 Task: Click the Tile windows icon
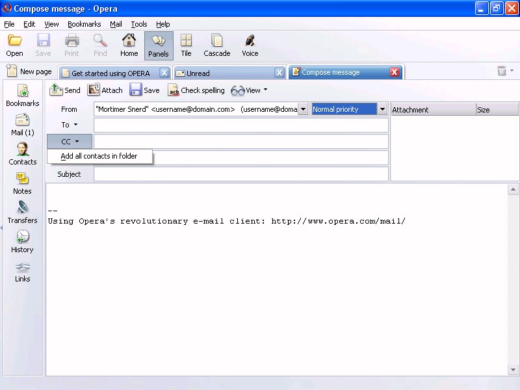(186, 45)
